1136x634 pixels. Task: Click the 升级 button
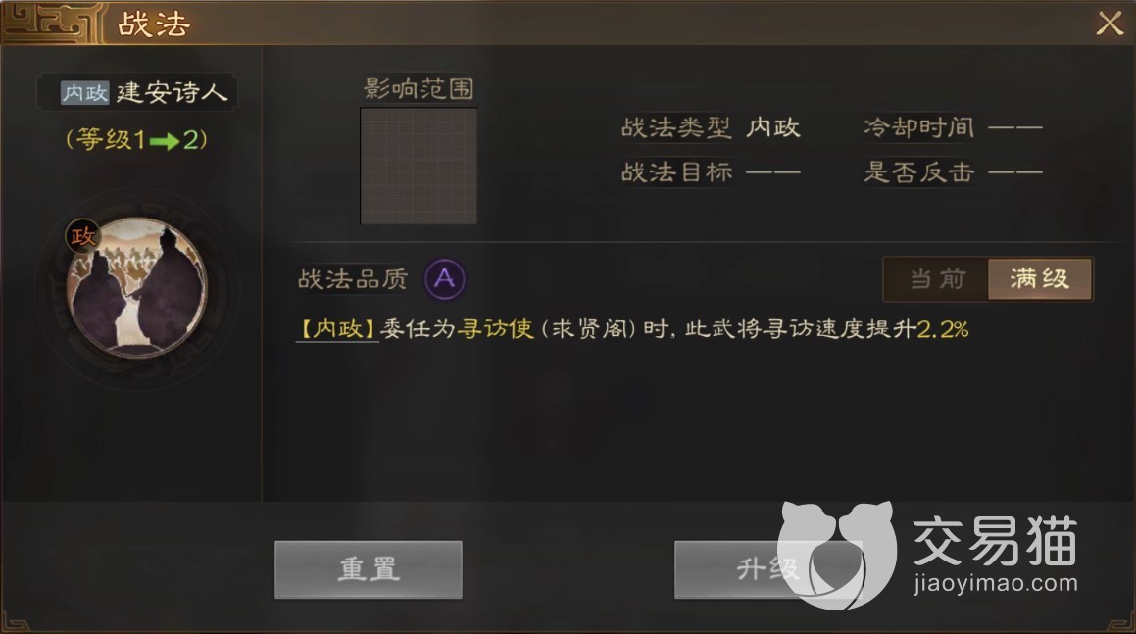click(768, 569)
